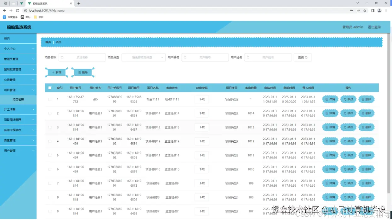View 详情 for 项目名称14
The height and width of the screenshot is (220, 392).
pos(330,113)
